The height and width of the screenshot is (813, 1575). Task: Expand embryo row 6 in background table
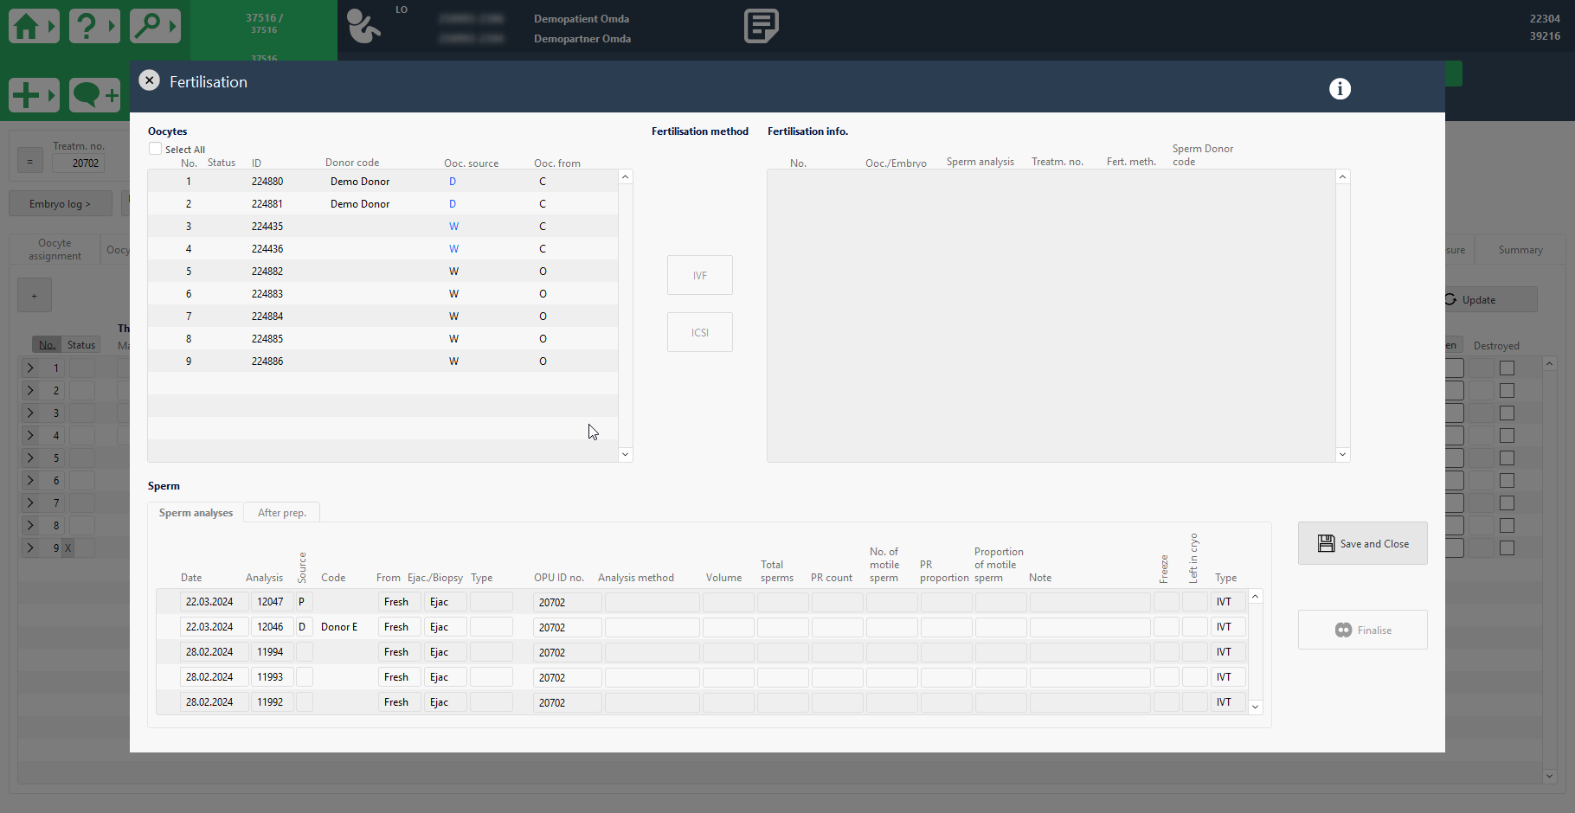pyautogui.click(x=30, y=480)
